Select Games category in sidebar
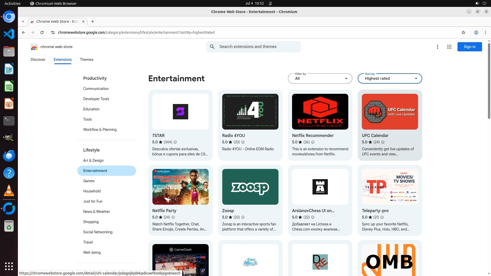The height and width of the screenshot is (276, 491). (89, 181)
